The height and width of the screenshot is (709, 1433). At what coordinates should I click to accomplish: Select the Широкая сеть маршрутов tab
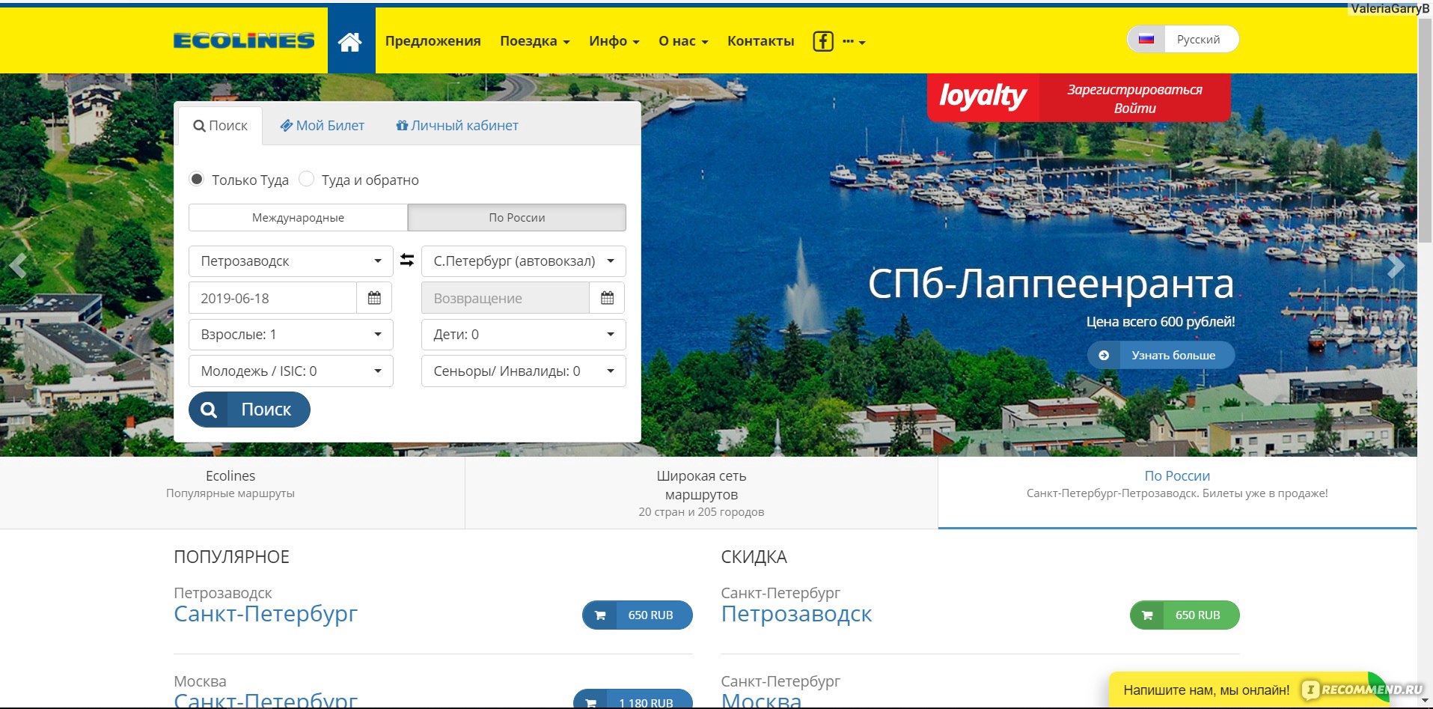point(701,493)
